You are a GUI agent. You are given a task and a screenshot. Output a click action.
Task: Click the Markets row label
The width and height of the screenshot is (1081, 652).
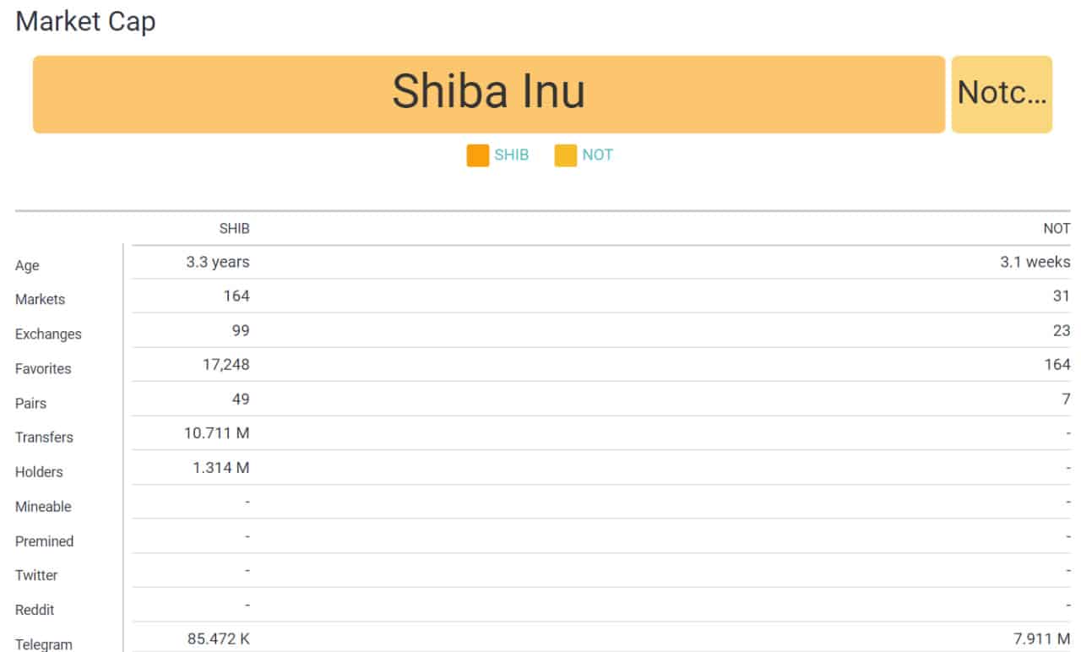click(x=40, y=300)
